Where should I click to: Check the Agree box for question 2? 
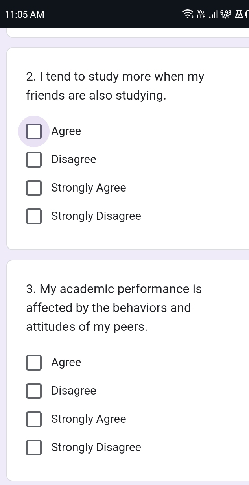[34, 131]
